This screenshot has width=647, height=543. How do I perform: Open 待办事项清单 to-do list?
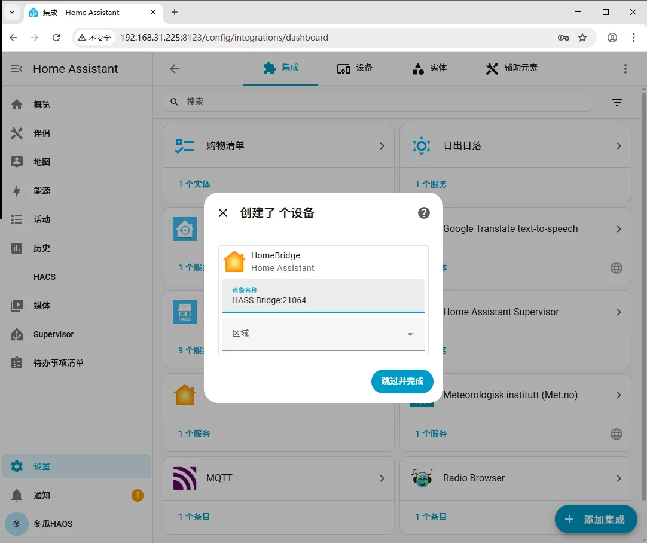pos(77,363)
